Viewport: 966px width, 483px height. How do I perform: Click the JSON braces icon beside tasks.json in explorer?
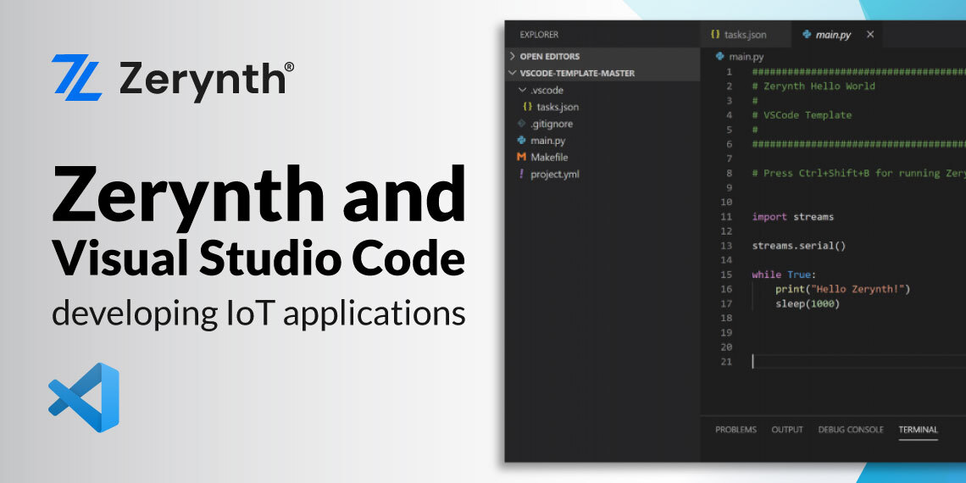point(527,107)
